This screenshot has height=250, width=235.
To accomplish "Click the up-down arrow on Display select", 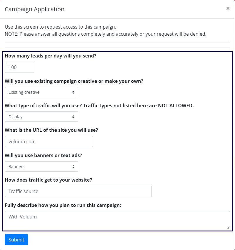I will 73,117.
